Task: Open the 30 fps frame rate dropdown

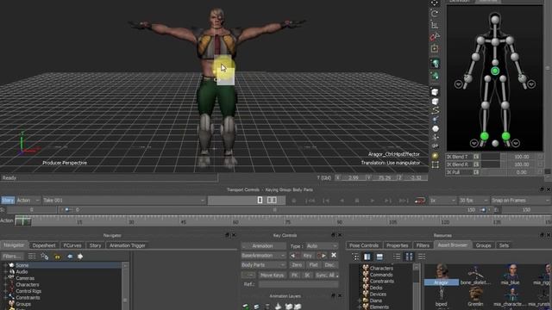Action: point(474,201)
